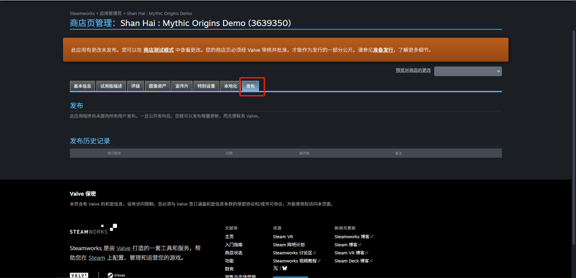The height and width of the screenshot is (278, 576).
Task: Select the 发布 tab
Action: tap(251, 86)
